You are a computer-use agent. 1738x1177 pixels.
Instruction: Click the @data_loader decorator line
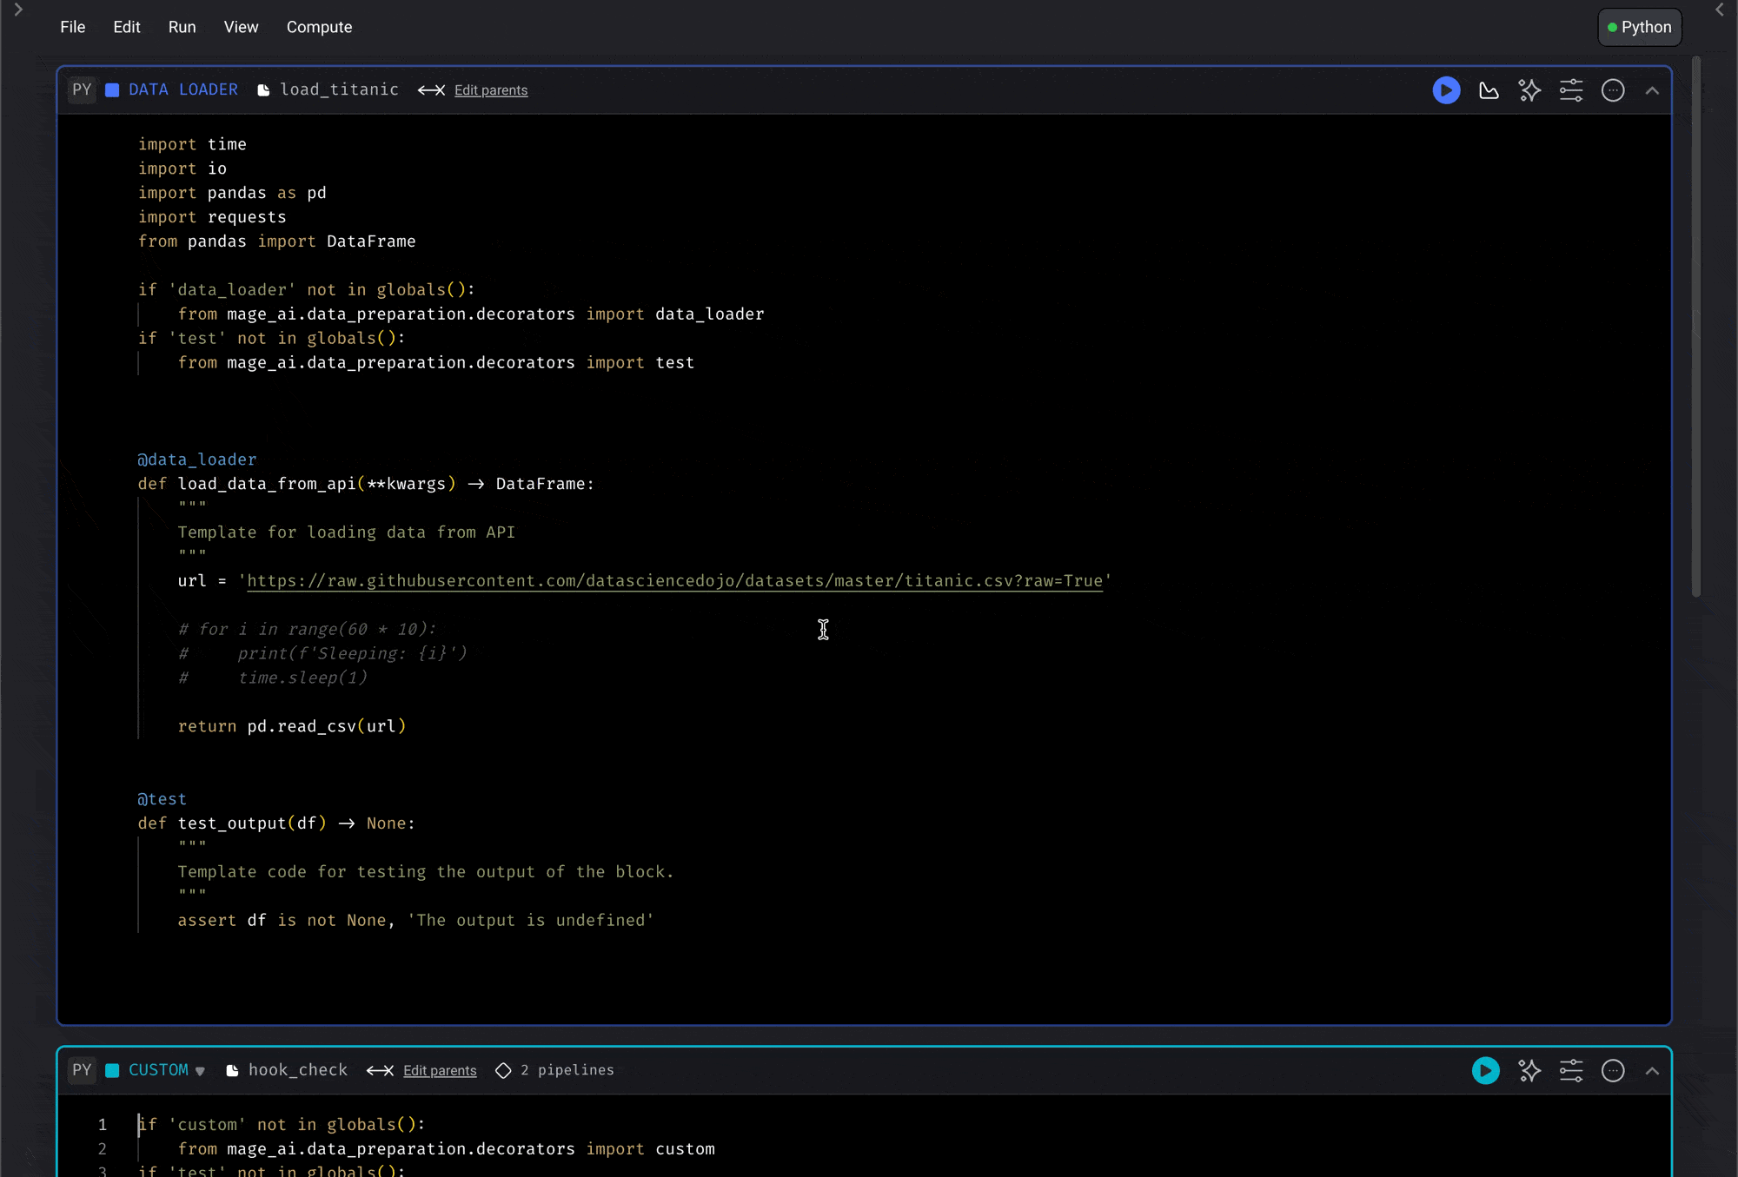coord(197,460)
